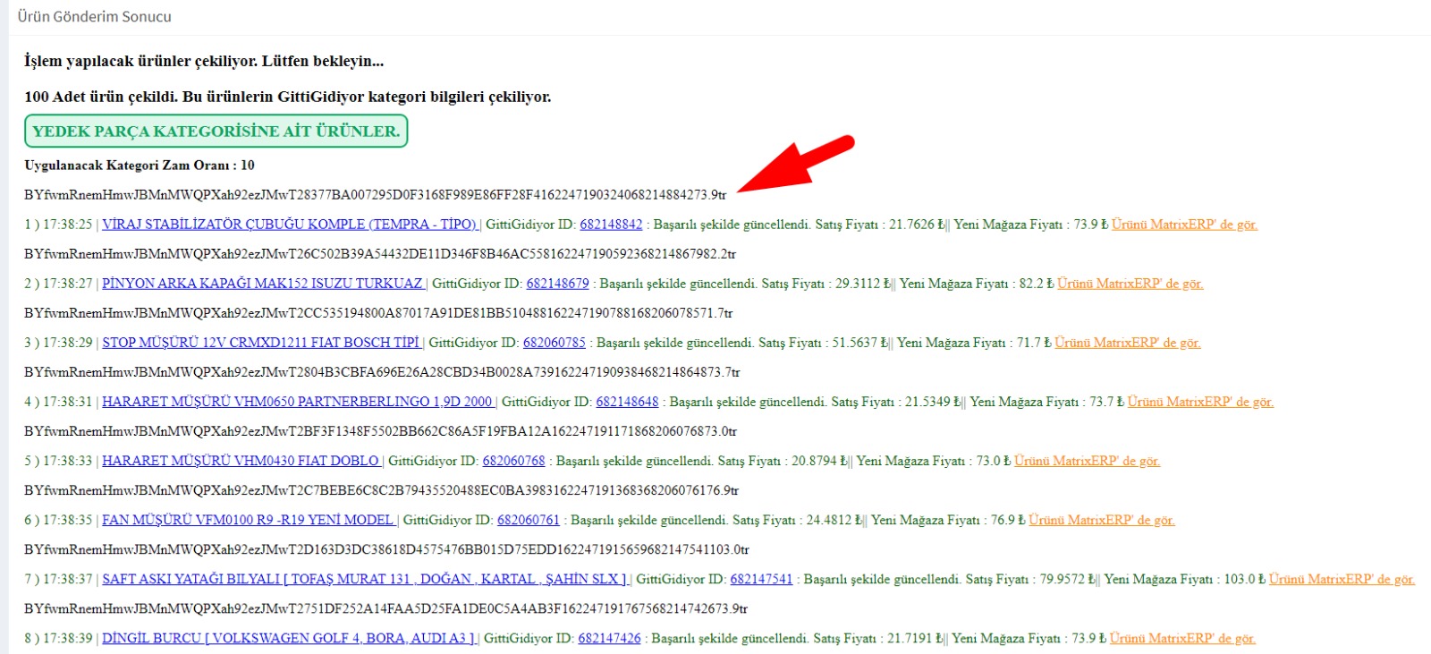Image resolution: width=1431 pixels, height=654 pixels.
Task: Open DİNGİL BURCU VOLKSWAGEN GOLF 4 link
Action: pyautogui.click(x=289, y=638)
